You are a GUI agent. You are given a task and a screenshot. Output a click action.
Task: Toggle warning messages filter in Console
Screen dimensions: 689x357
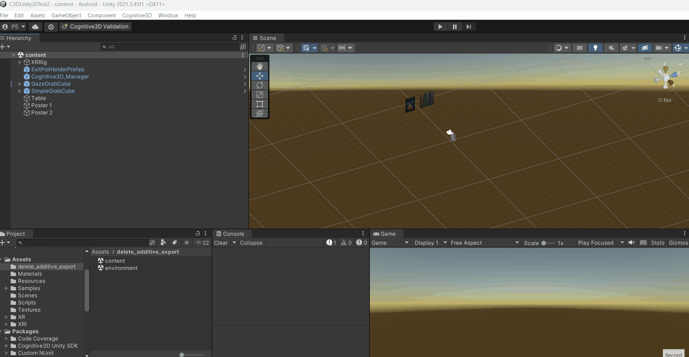click(346, 243)
